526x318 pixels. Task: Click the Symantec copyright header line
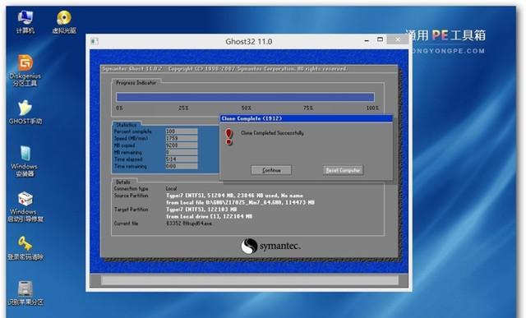click(224, 69)
